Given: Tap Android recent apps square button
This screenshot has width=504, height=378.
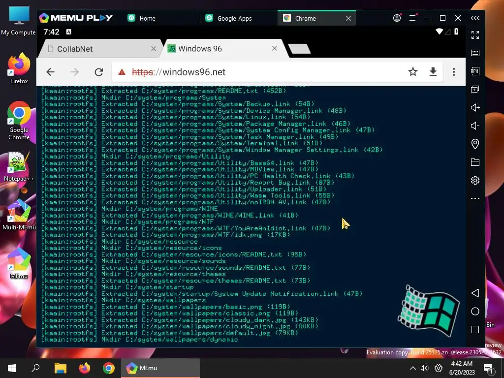Looking at the screenshot, I should click(475, 329).
